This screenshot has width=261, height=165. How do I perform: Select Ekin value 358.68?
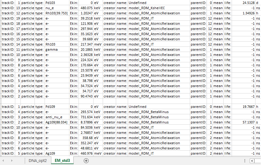click(x=86, y=138)
